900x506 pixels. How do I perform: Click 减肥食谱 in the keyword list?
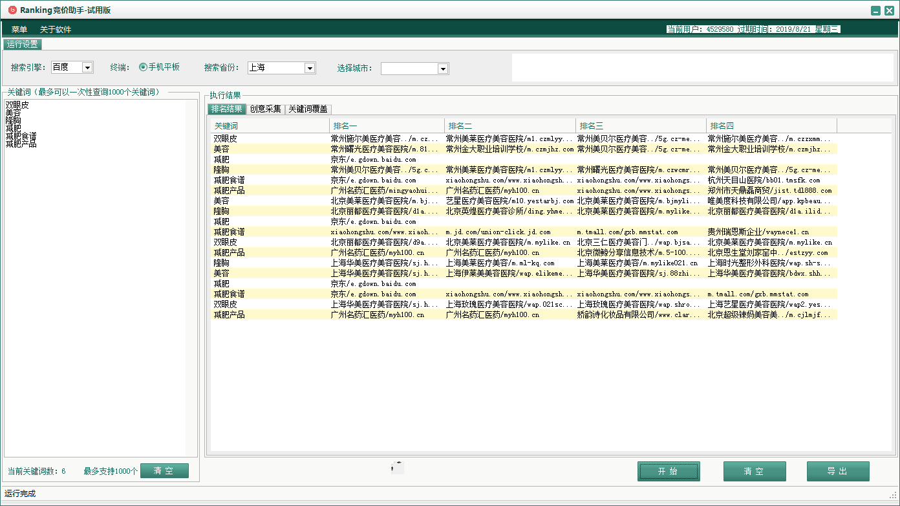(x=21, y=136)
